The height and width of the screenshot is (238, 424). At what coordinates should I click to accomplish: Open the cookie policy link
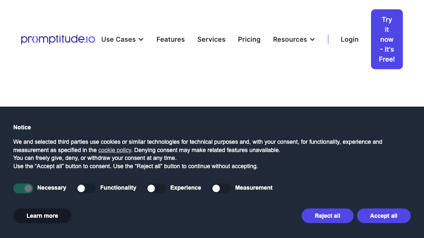click(114, 150)
